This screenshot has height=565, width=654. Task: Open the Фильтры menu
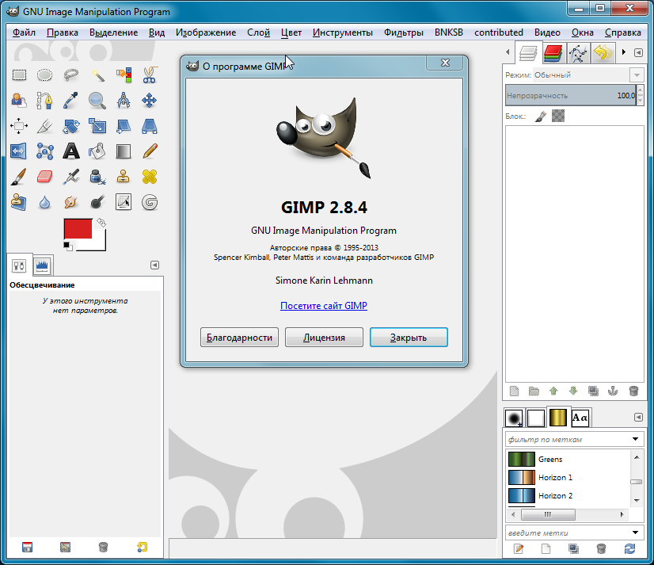tap(403, 32)
